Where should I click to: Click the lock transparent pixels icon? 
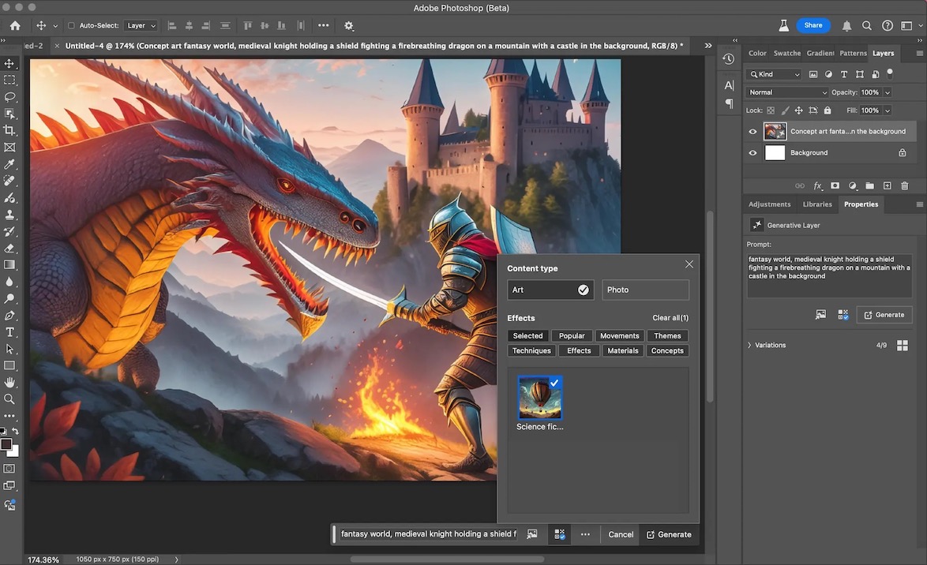coord(770,110)
